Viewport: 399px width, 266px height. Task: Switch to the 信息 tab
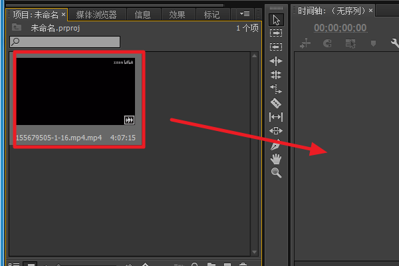tap(142, 15)
